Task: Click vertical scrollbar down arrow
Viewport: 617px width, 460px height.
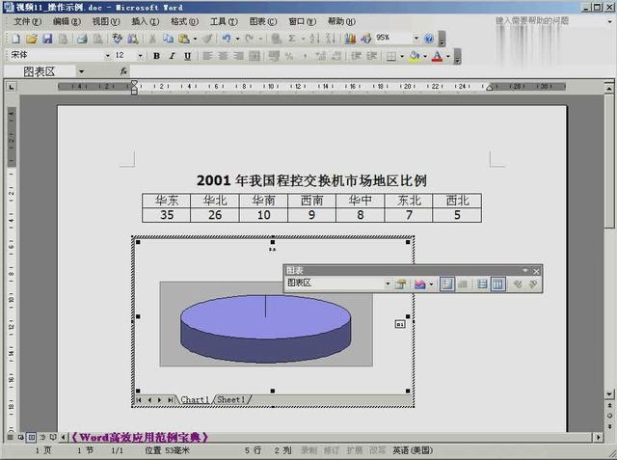Action: pos(609,393)
